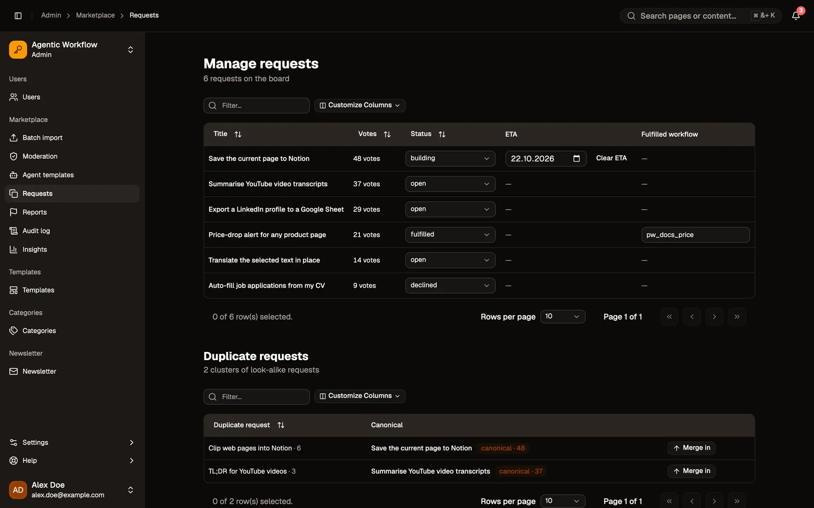
Task: Go to previous page in Manage requests
Action: point(692,317)
